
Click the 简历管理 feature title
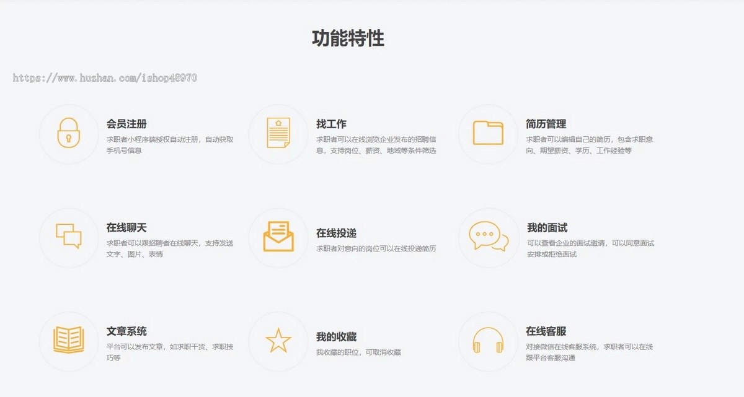[x=546, y=124]
